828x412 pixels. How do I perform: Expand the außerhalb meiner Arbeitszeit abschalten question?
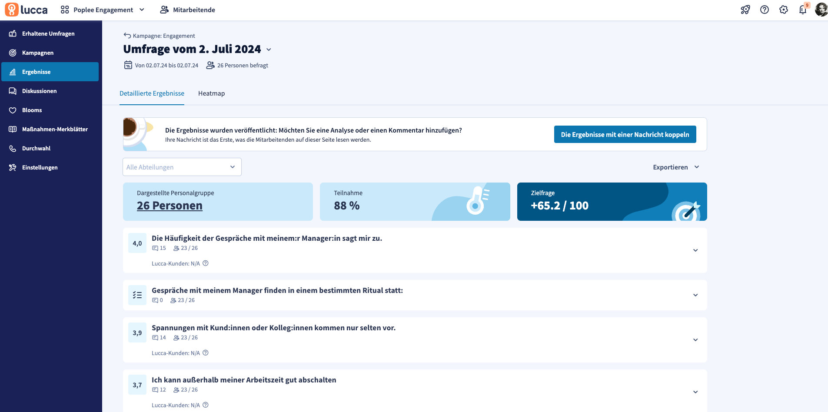point(695,392)
